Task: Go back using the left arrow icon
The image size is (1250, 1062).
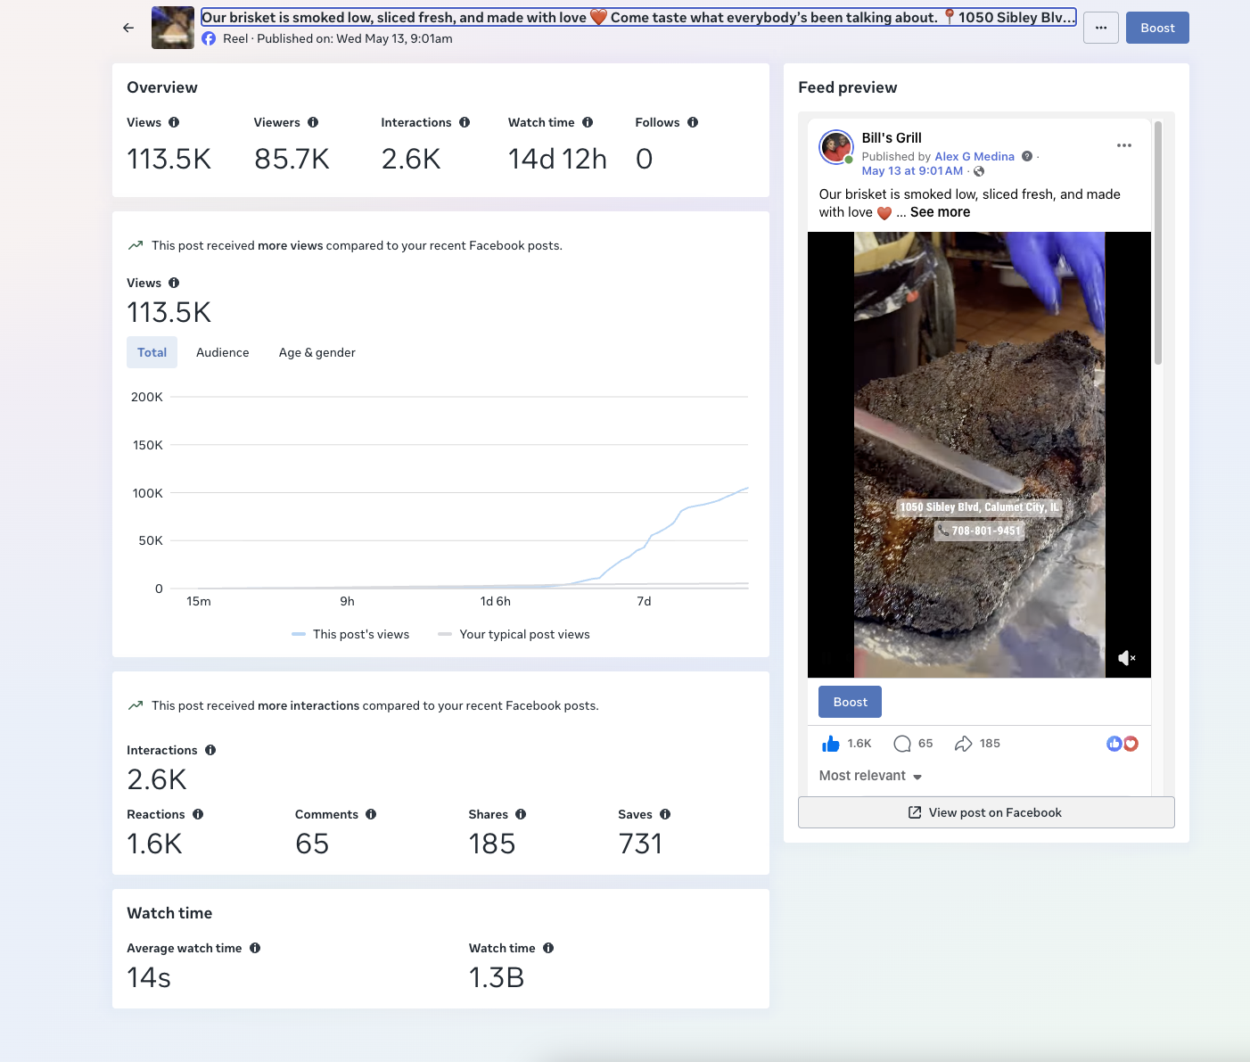Action: tap(128, 28)
